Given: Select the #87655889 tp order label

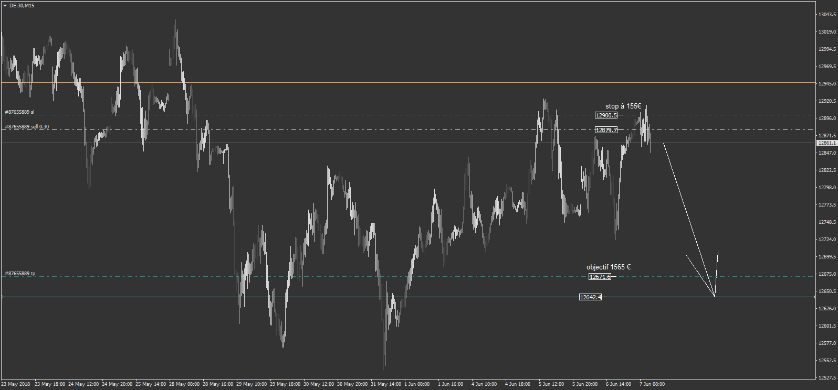Looking at the screenshot, I should click(x=20, y=274).
